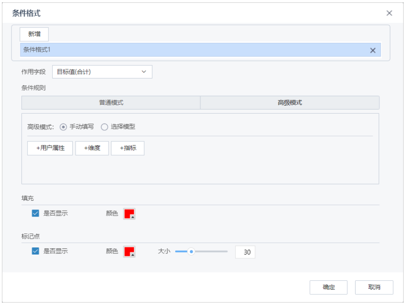Image resolution: width=406 pixels, height=304 pixels.
Task: Open the 标记点 color picker swatch
Action: [129, 251]
